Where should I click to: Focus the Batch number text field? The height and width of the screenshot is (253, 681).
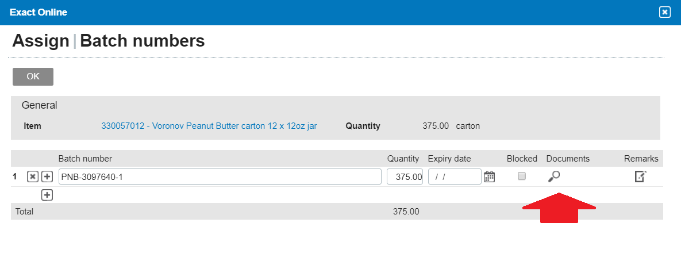(x=220, y=177)
